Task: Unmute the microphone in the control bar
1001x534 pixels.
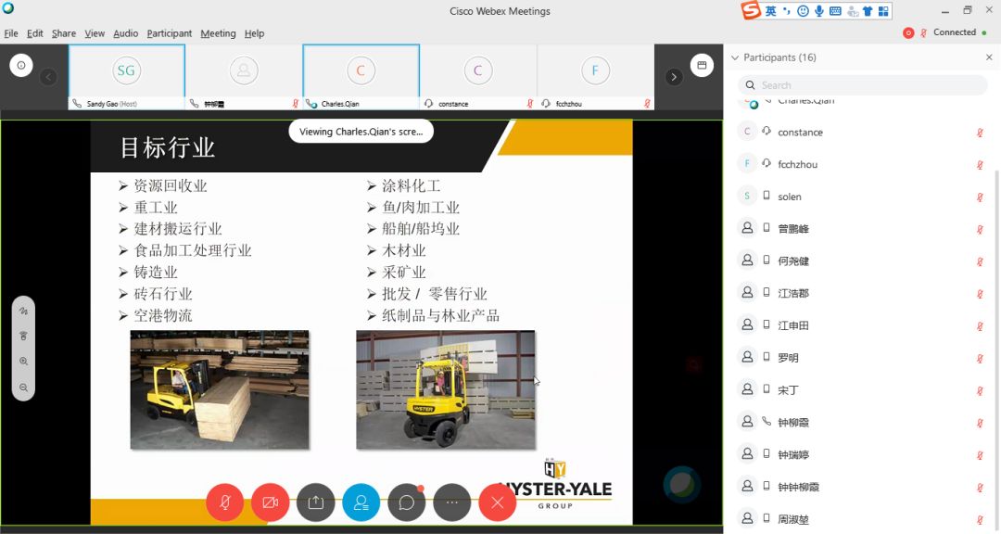Action: pos(224,502)
